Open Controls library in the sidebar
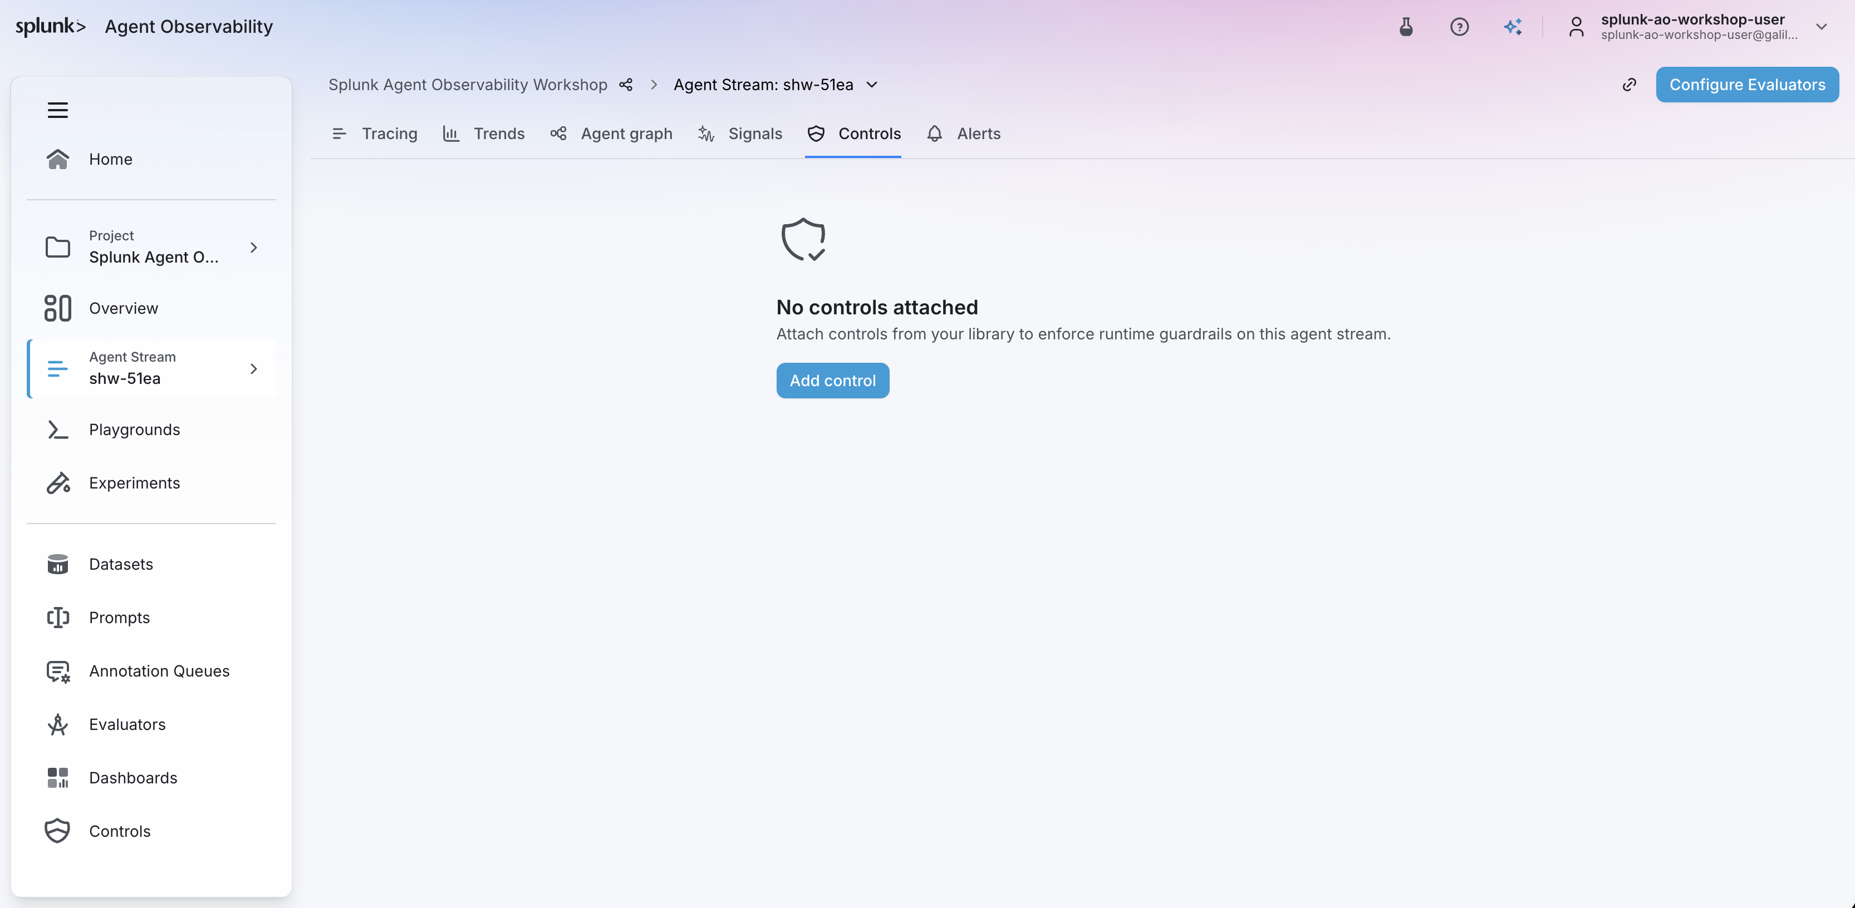Screen dimensions: 1855x908 pyautogui.click(x=151, y=831)
